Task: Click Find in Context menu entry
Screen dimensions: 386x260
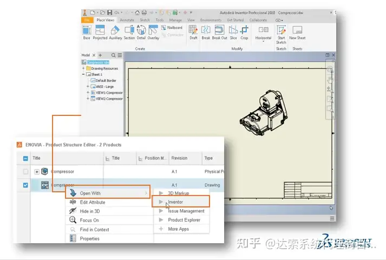Action: (x=109, y=230)
